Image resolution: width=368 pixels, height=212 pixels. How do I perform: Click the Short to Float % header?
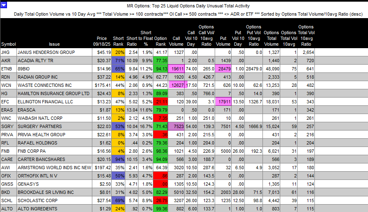145,38
